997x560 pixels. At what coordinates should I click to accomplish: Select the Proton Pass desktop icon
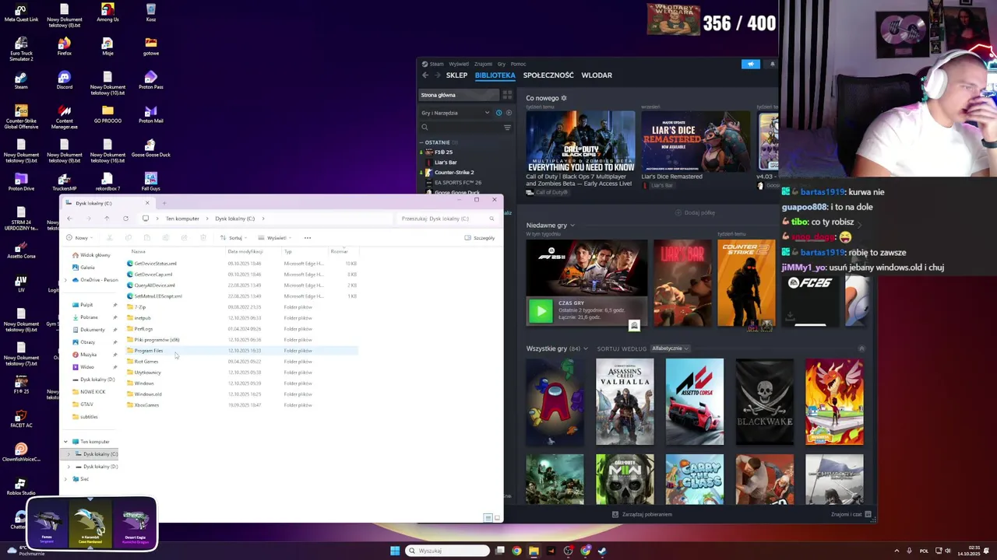150,81
